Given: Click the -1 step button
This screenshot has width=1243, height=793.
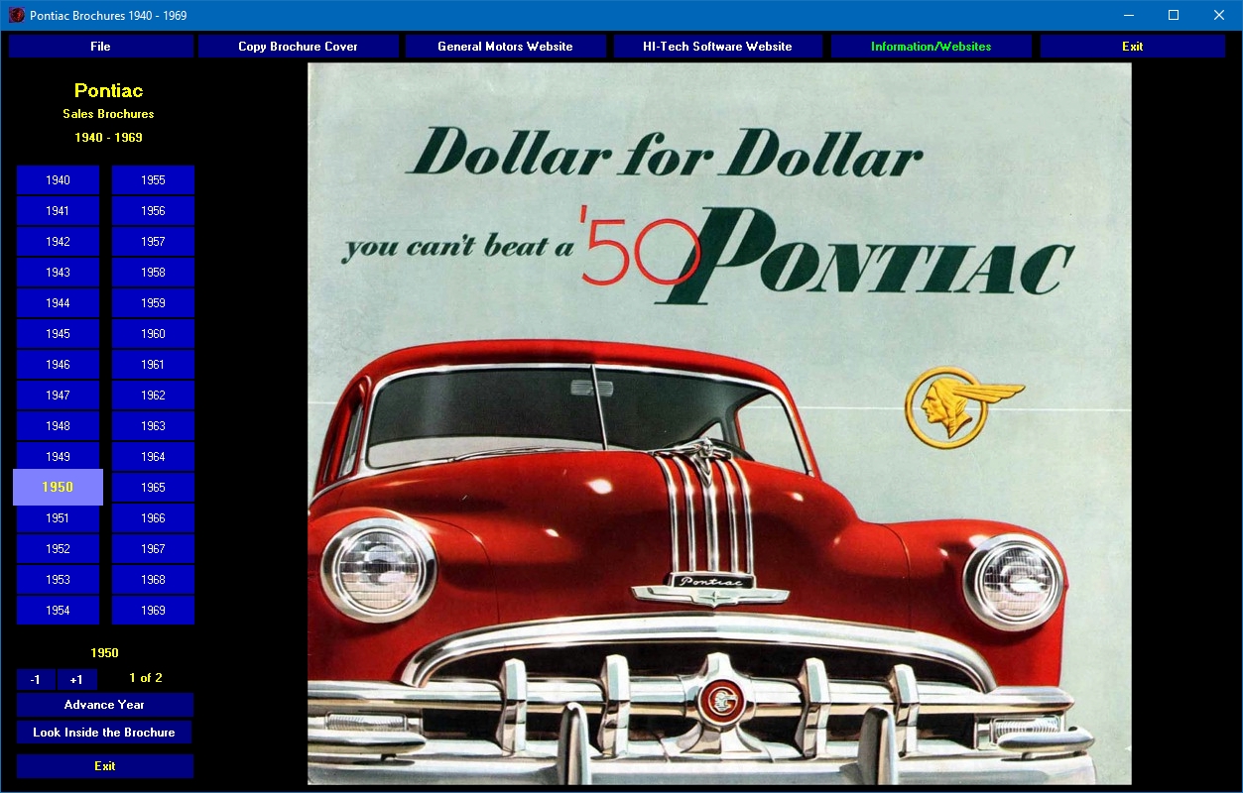Looking at the screenshot, I should (36, 680).
